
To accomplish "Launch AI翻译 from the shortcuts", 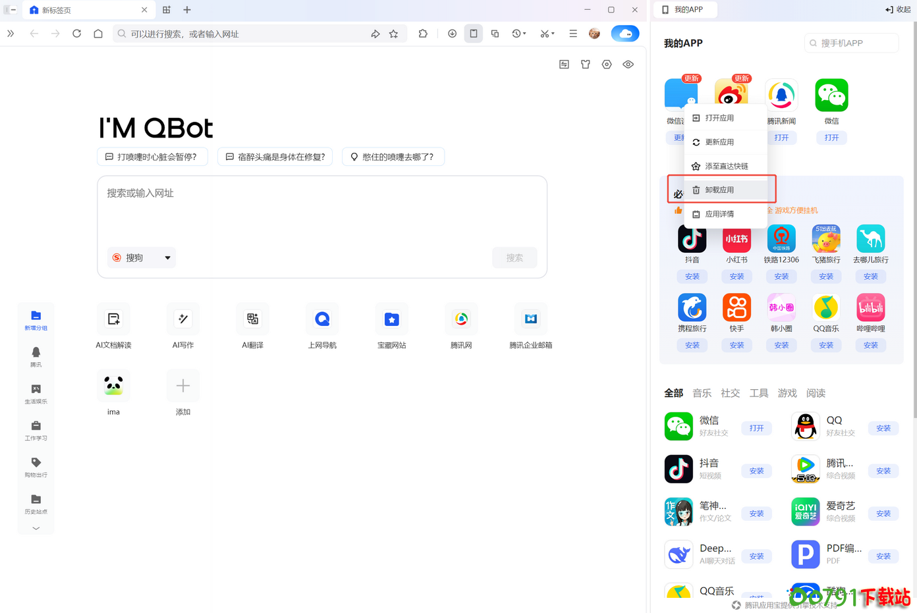I will click(x=252, y=325).
